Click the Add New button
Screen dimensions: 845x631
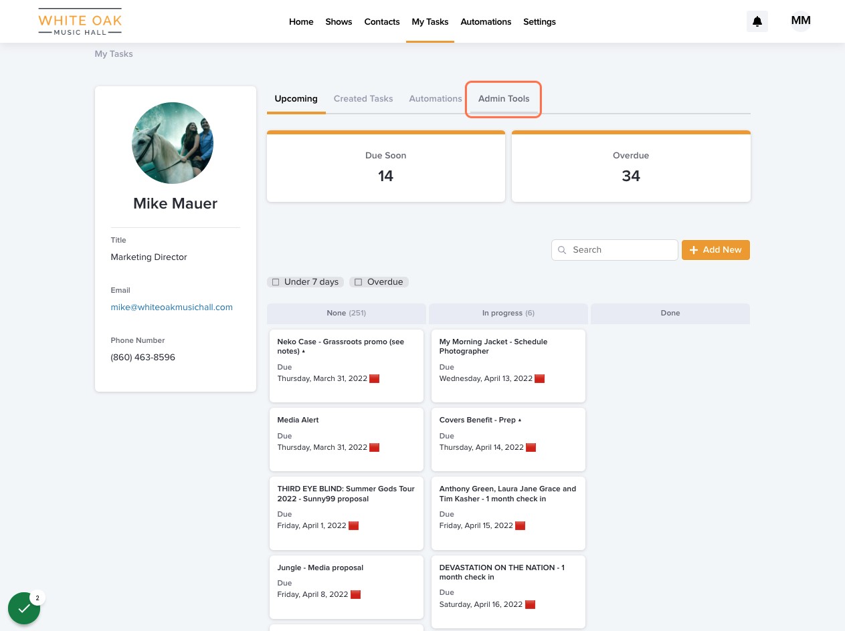tap(716, 250)
